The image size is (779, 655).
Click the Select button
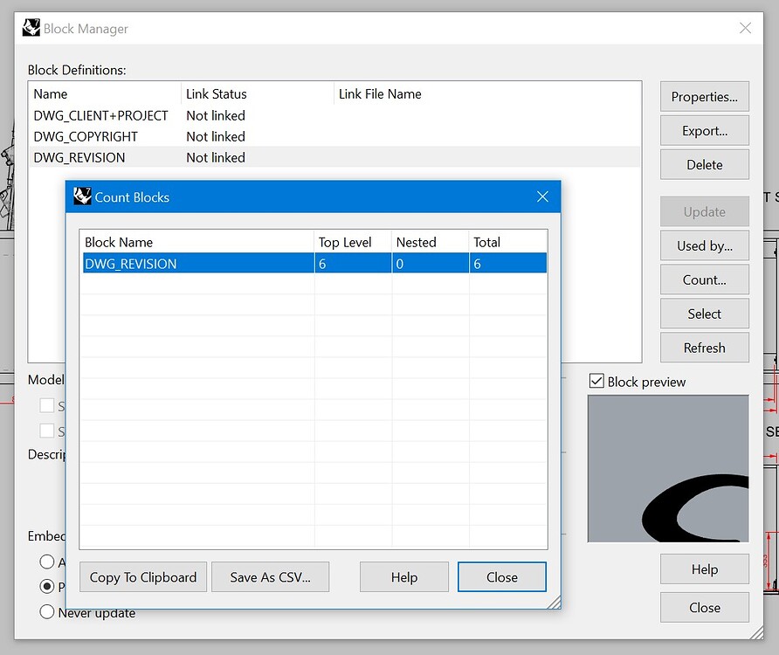coord(704,314)
